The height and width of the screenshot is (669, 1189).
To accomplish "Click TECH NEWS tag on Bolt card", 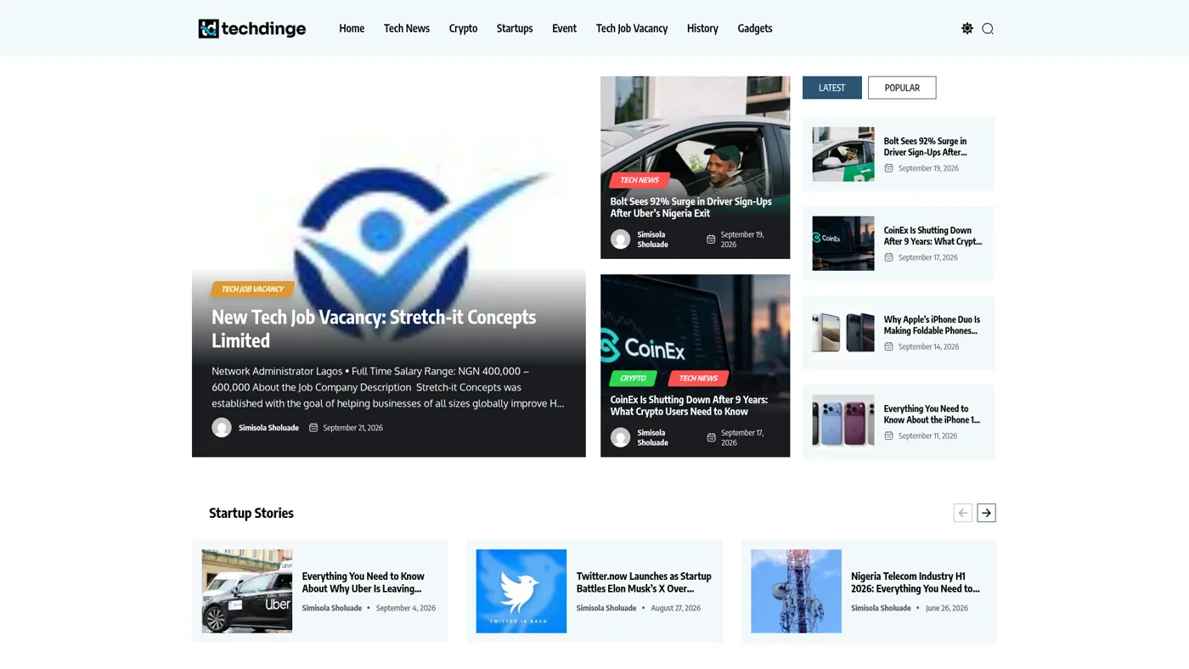I will [640, 180].
